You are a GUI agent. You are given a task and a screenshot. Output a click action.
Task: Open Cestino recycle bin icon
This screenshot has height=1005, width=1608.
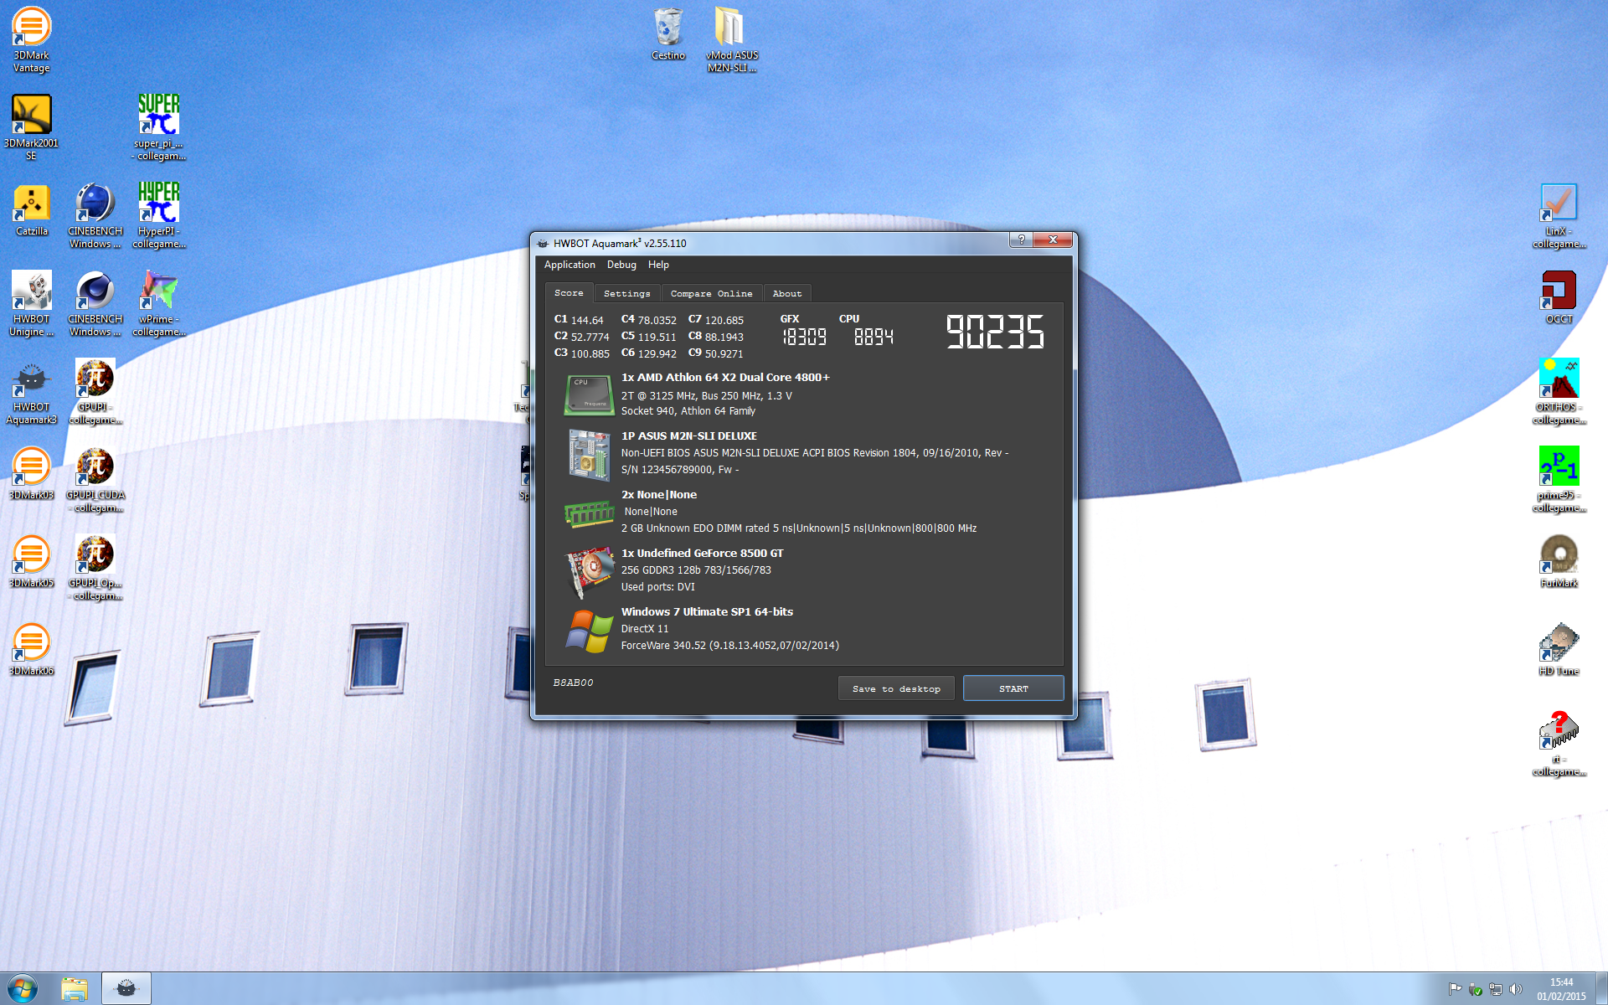[667, 34]
